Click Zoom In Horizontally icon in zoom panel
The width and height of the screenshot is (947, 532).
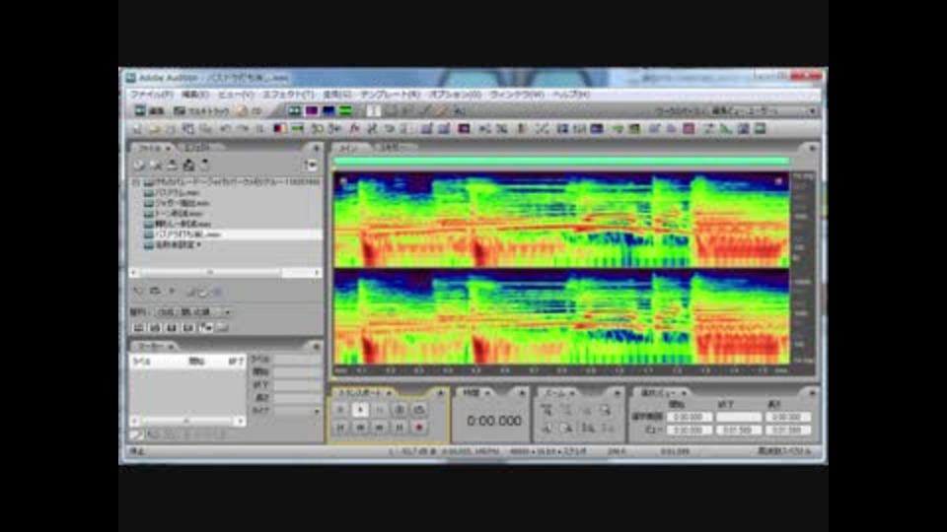546,410
